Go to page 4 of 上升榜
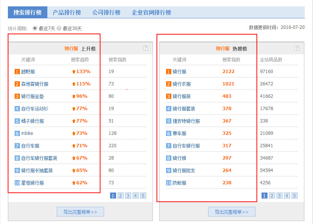The width and height of the screenshot is (313, 224). pos(136,196)
